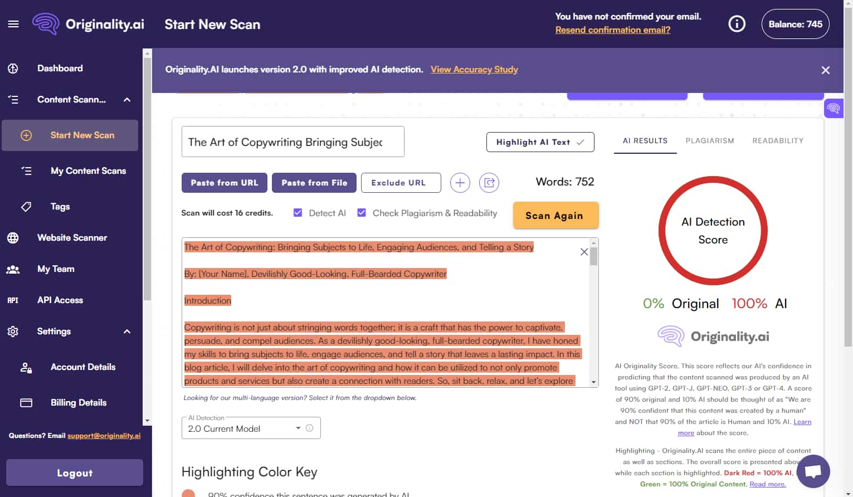Click the share scan icon
853x497 pixels.
(489, 182)
